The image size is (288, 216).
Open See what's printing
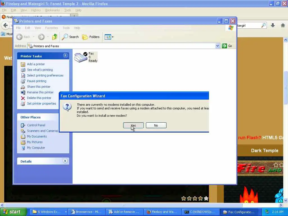(x=40, y=70)
